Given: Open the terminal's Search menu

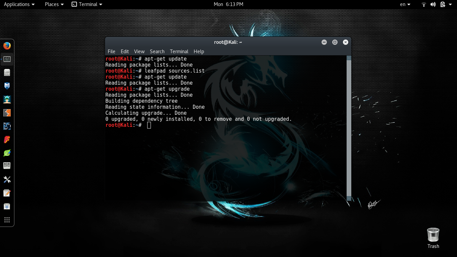Looking at the screenshot, I should [x=157, y=52].
